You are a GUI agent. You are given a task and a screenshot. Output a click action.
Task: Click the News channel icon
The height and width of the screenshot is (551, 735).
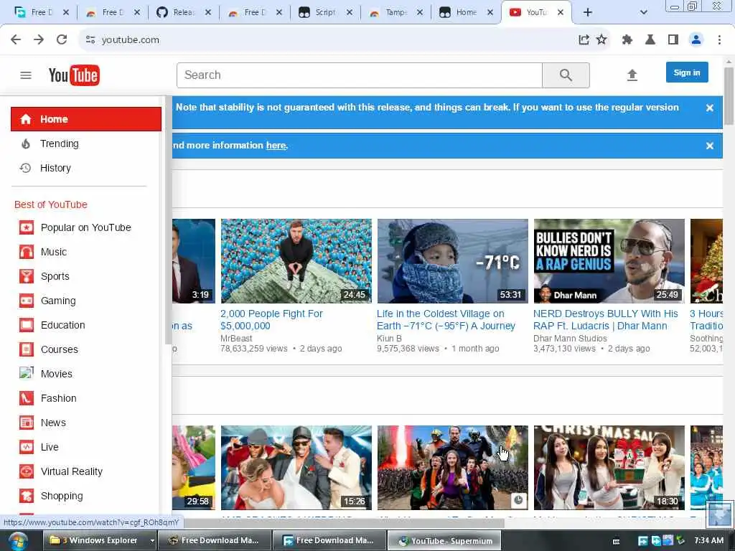coord(27,423)
